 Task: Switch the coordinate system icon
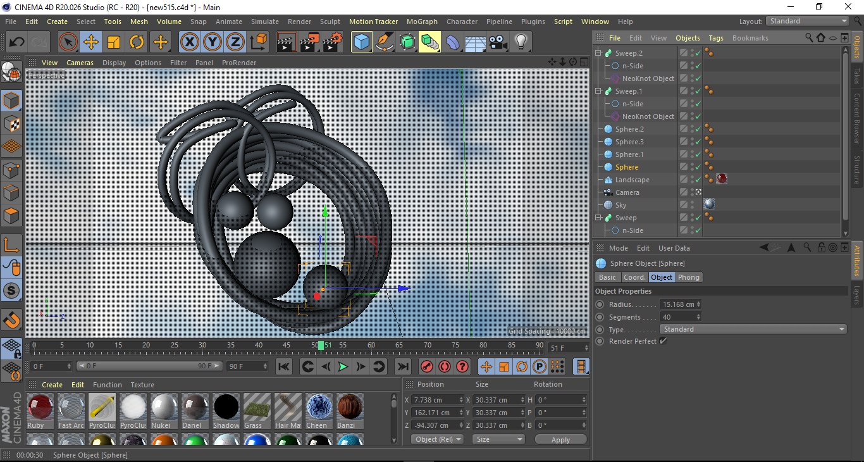point(259,42)
